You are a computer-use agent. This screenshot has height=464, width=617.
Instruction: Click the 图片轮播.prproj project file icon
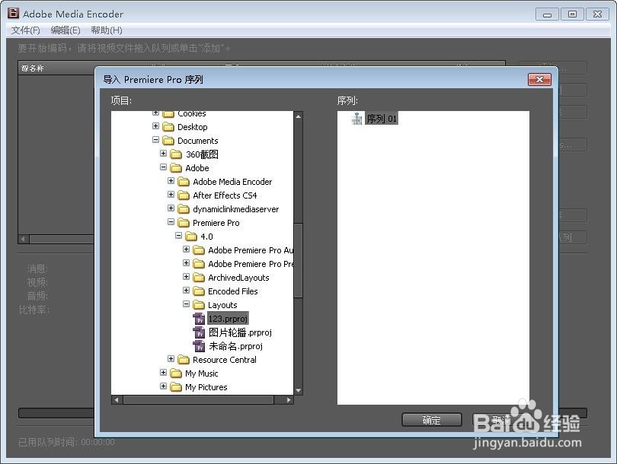199,332
